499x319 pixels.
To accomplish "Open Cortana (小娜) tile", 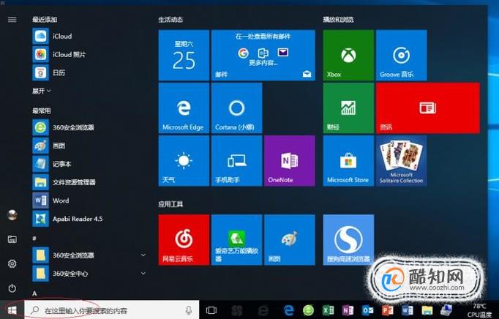I will [237, 108].
